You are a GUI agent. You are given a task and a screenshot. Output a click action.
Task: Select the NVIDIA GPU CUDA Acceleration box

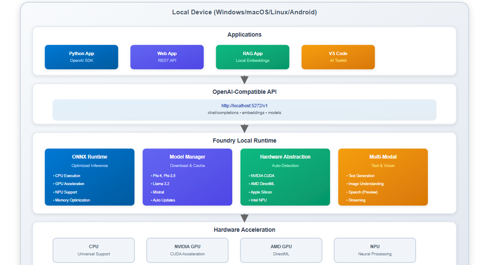(x=187, y=250)
